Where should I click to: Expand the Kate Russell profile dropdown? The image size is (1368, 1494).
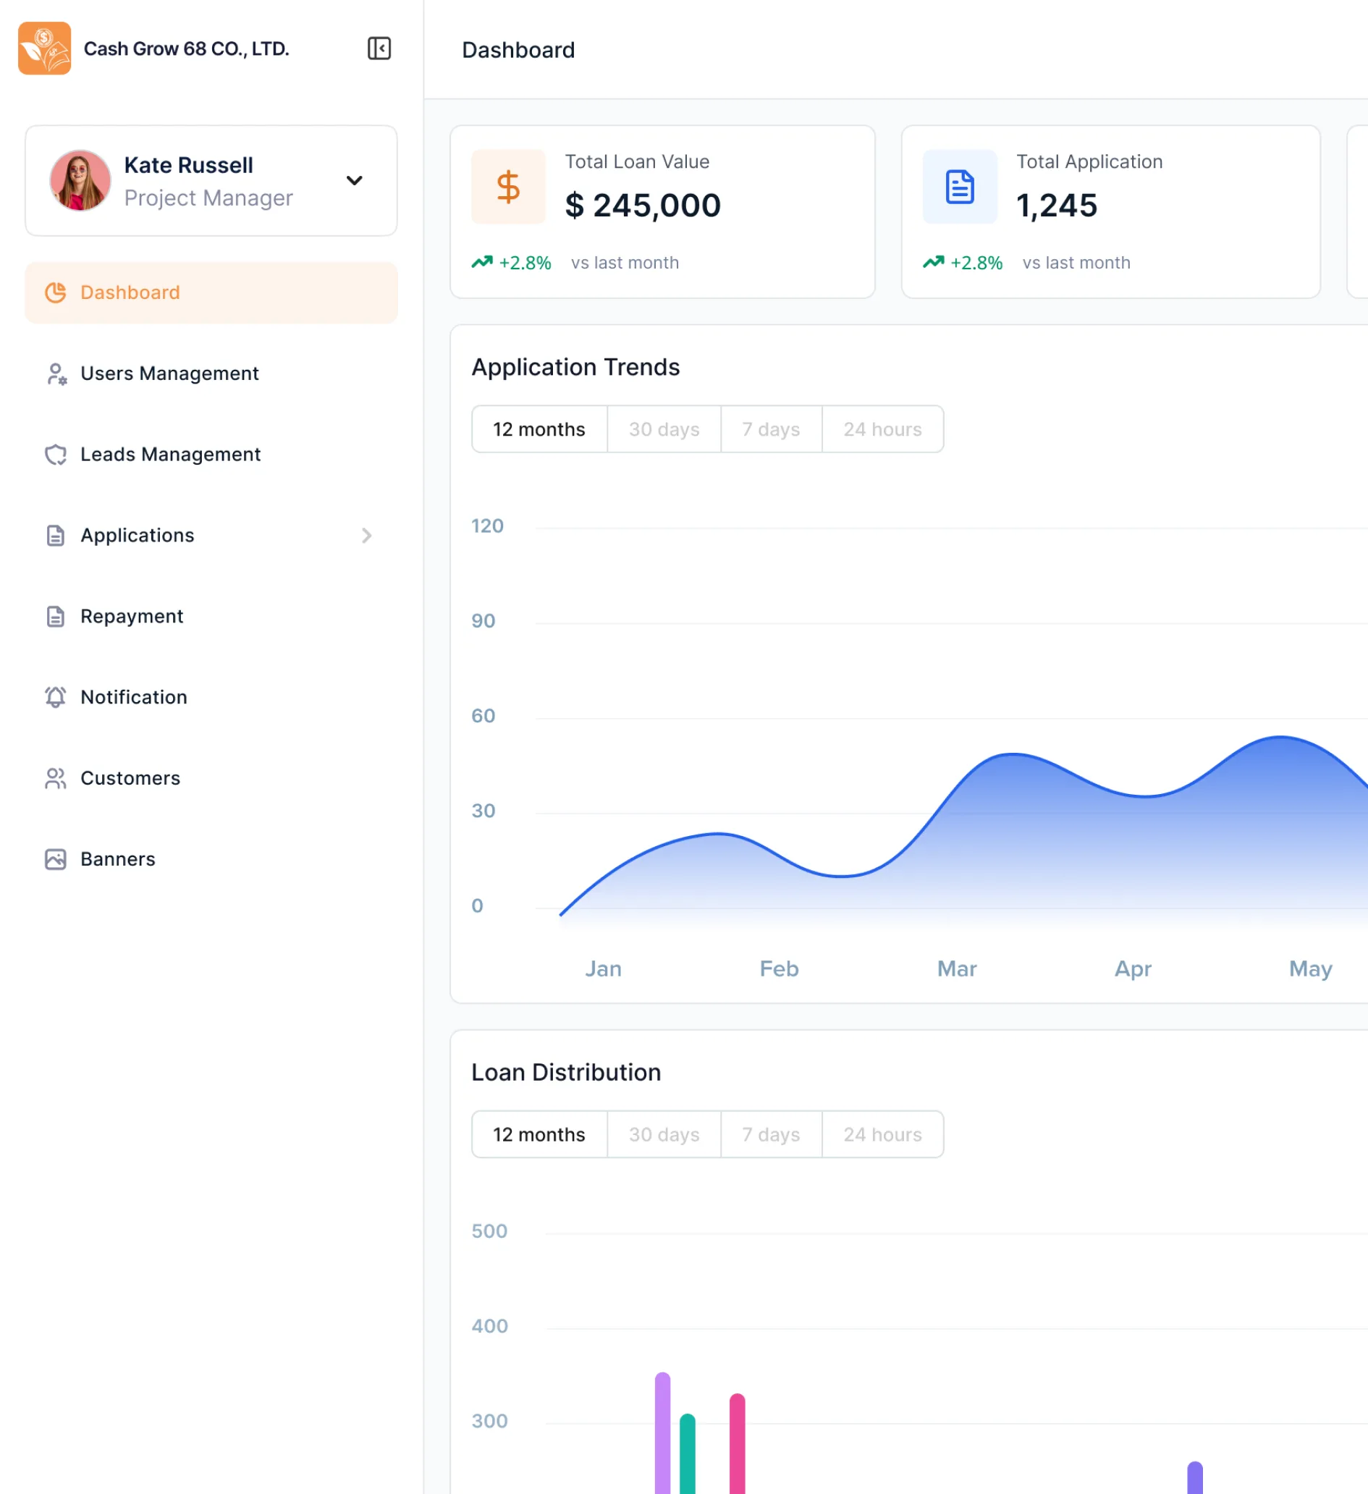354,180
